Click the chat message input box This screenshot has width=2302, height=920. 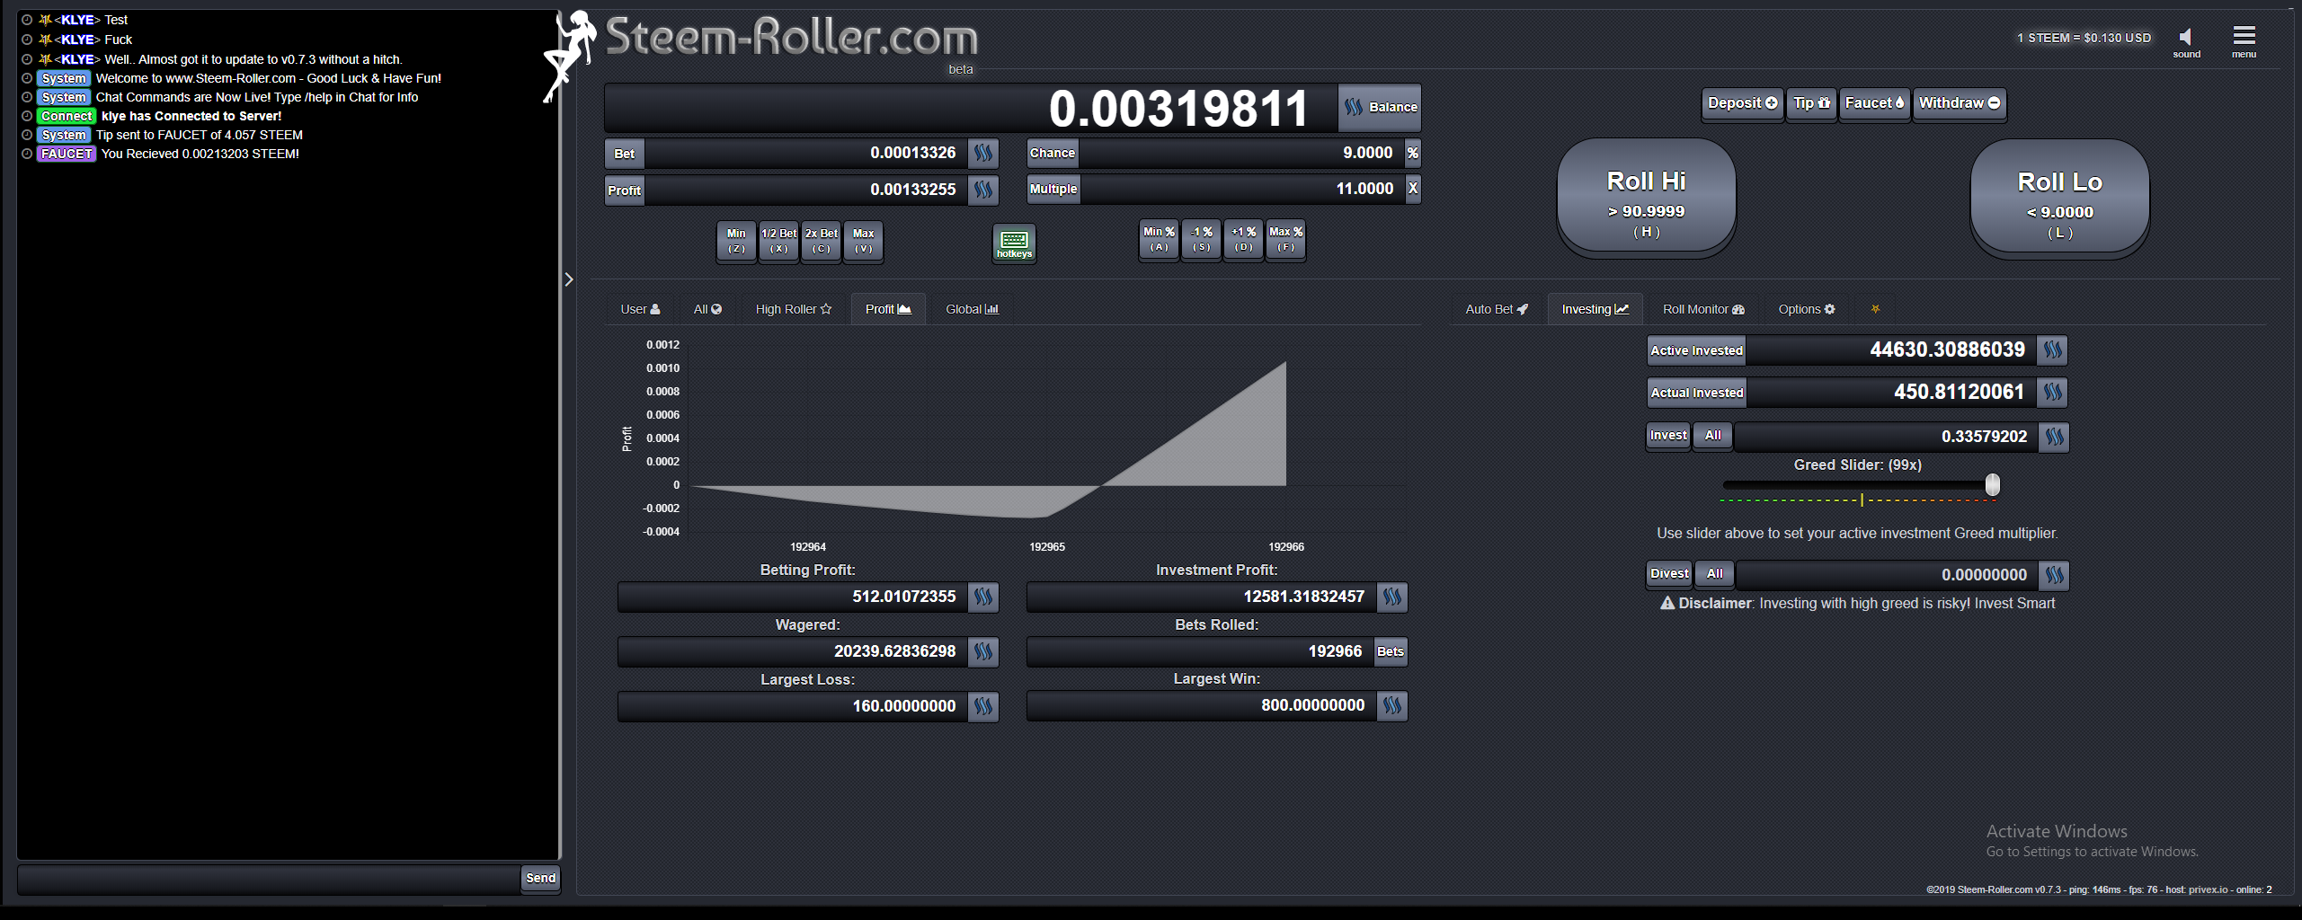269,880
